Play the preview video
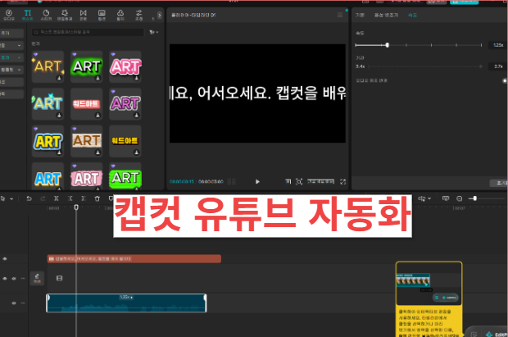Image resolution: width=508 pixels, height=337 pixels. point(257,182)
